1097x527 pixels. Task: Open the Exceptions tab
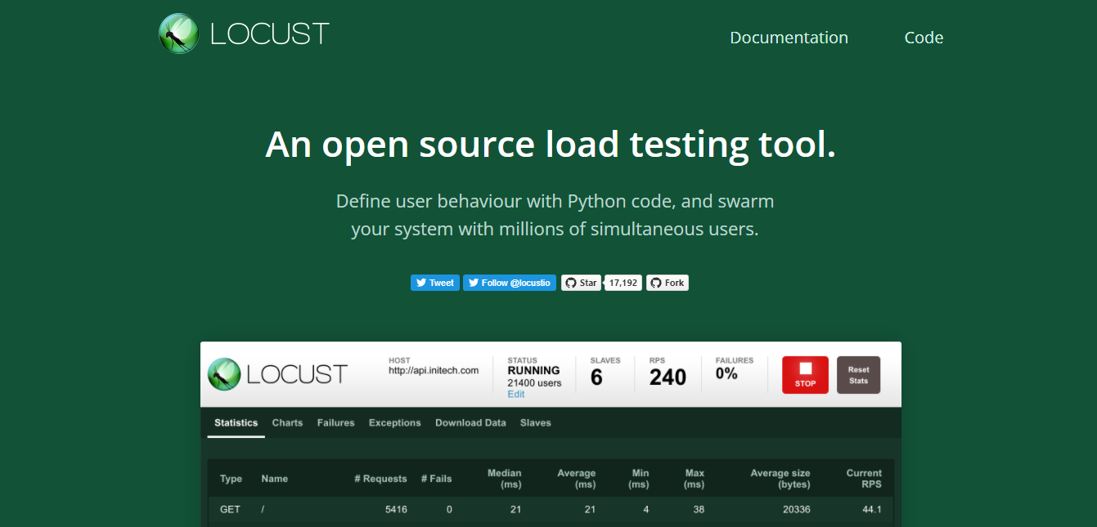click(395, 422)
